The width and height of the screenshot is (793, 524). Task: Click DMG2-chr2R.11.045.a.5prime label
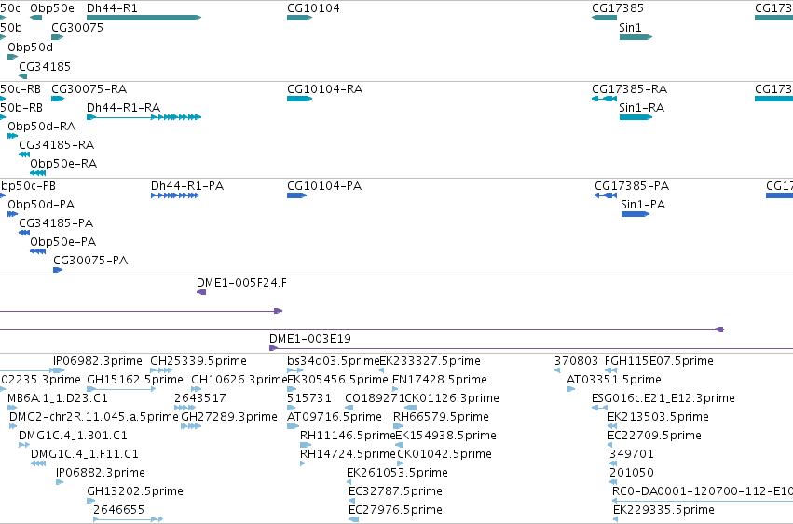point(94,417)
